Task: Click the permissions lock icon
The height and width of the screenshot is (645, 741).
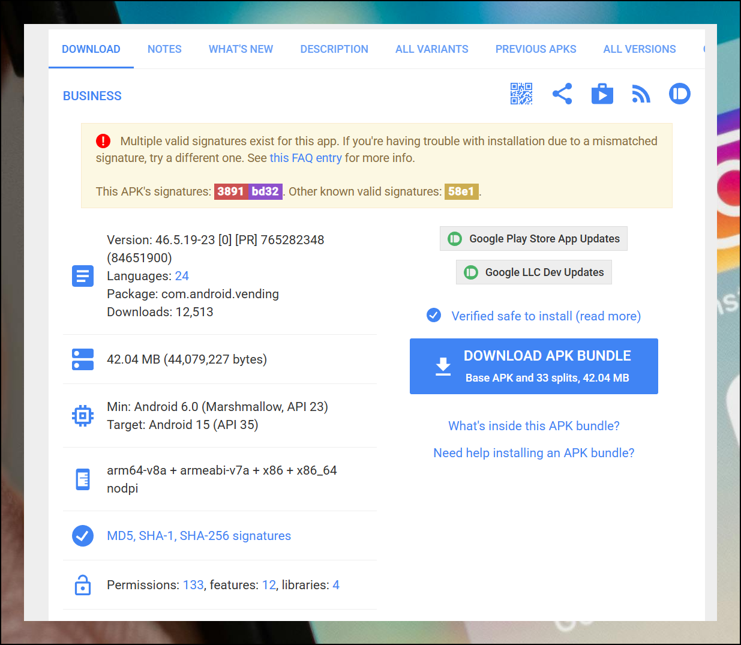Action: [x=83, y=585]
